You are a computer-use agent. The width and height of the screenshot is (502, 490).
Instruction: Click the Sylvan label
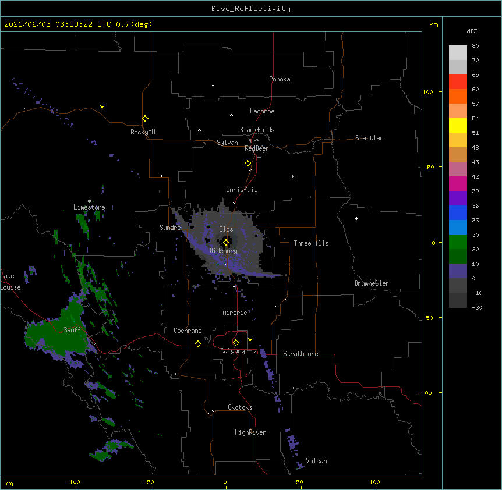click(227, 143)
